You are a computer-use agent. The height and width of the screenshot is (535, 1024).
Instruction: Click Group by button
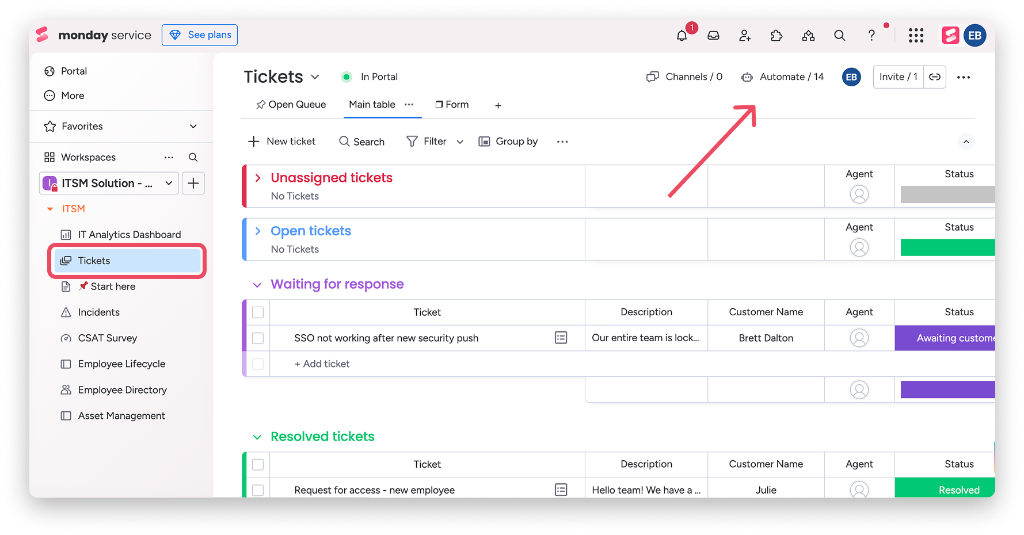pos(508,142)
